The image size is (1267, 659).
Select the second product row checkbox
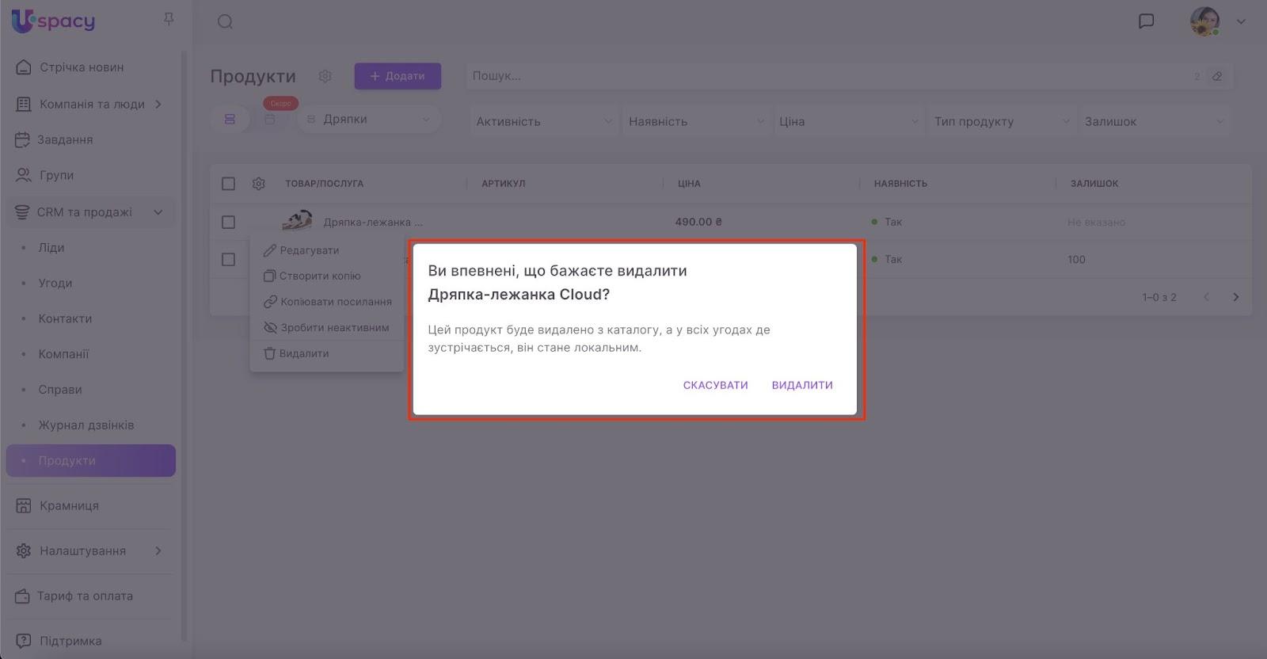point(228,260)
